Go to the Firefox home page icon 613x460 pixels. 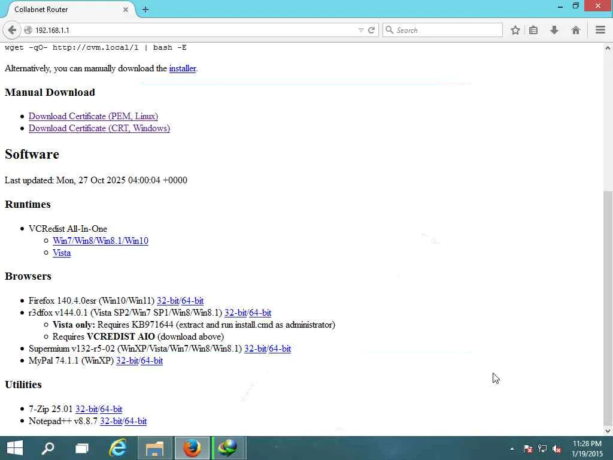tap(575, 30)
